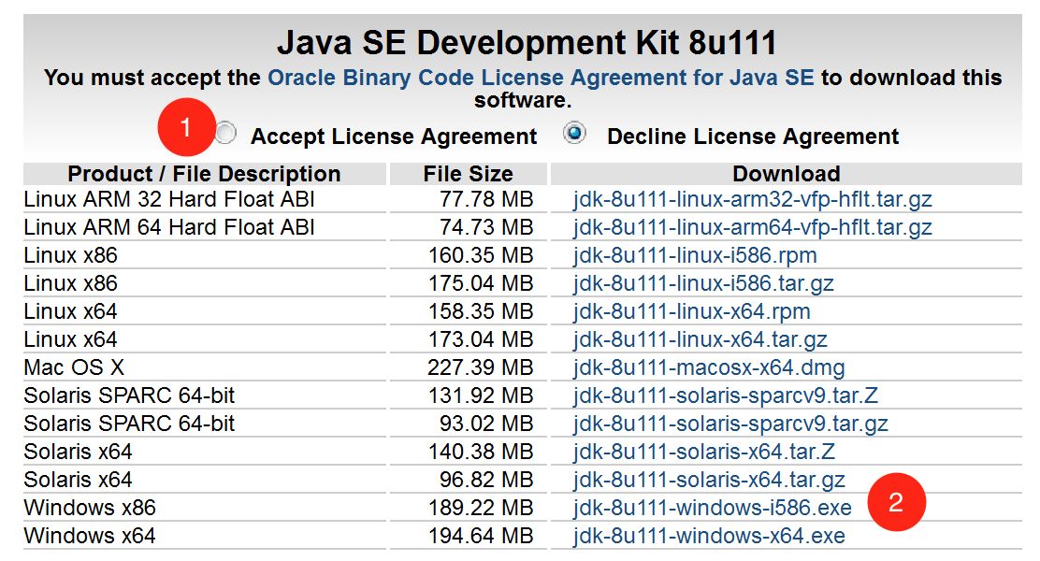Image resolution: width=1040 pixels, height=561 pixels.
Task: Click the Download column header
Action: point(786,174)
